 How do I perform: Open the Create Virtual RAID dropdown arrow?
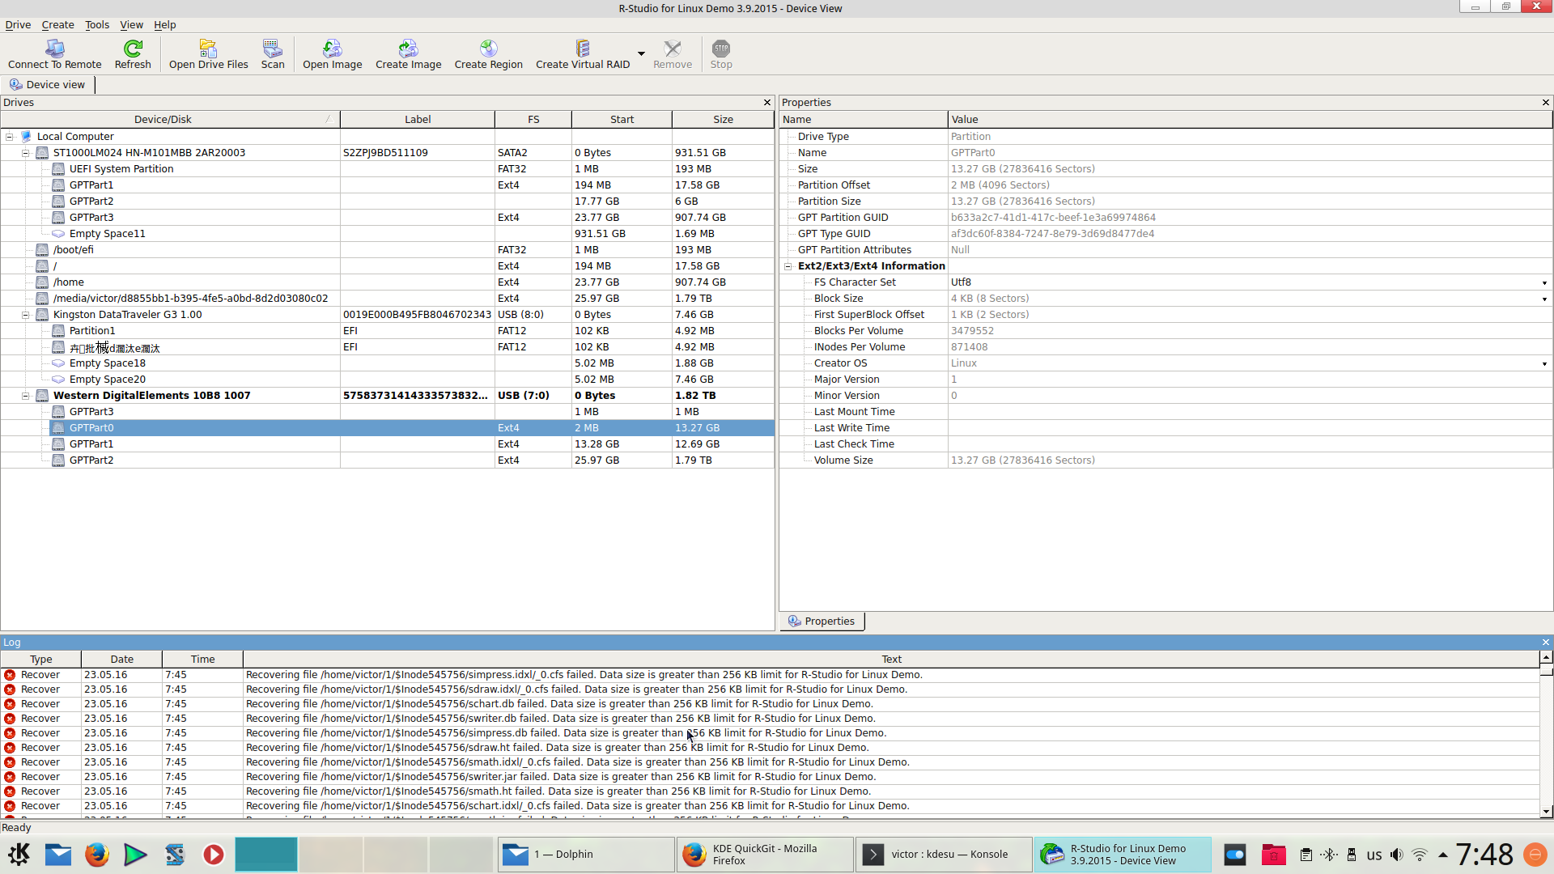pos(641,54)
